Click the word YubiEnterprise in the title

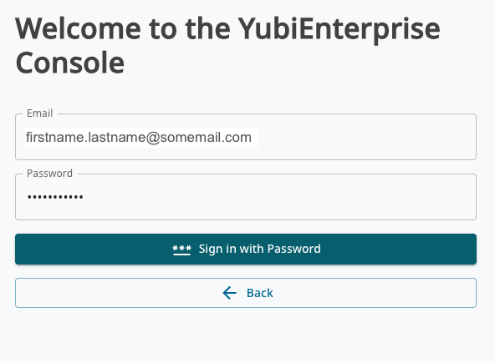pyautogui.click(x=339, y=29)
